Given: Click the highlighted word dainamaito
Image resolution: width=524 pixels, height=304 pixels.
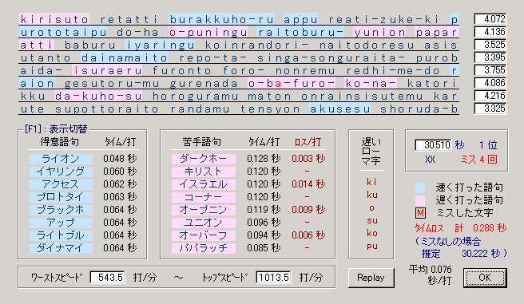Looking at the screenshot, I should coord(125,58).
